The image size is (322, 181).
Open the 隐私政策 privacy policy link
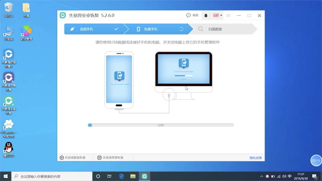click(256, 158)
